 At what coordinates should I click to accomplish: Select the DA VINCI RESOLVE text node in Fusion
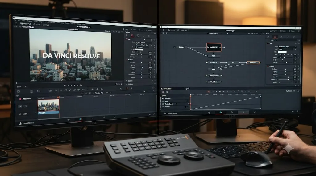(214, 47)
